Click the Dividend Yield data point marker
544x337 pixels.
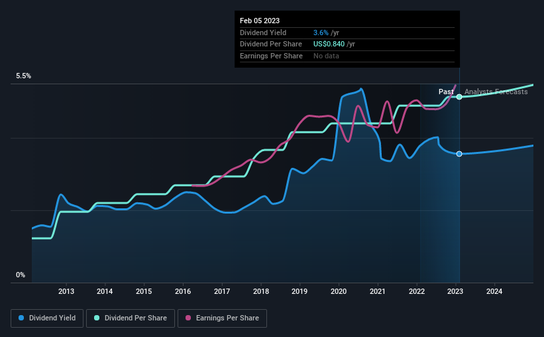coord(459,154)
